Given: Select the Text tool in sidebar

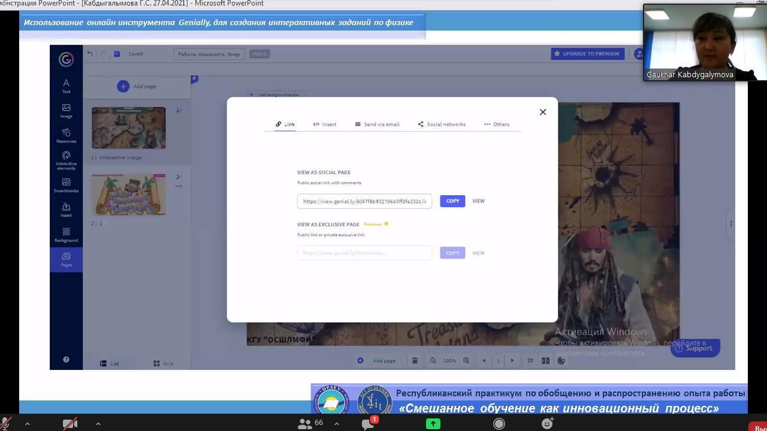Looking at the screenshot, I should [66, 86].
